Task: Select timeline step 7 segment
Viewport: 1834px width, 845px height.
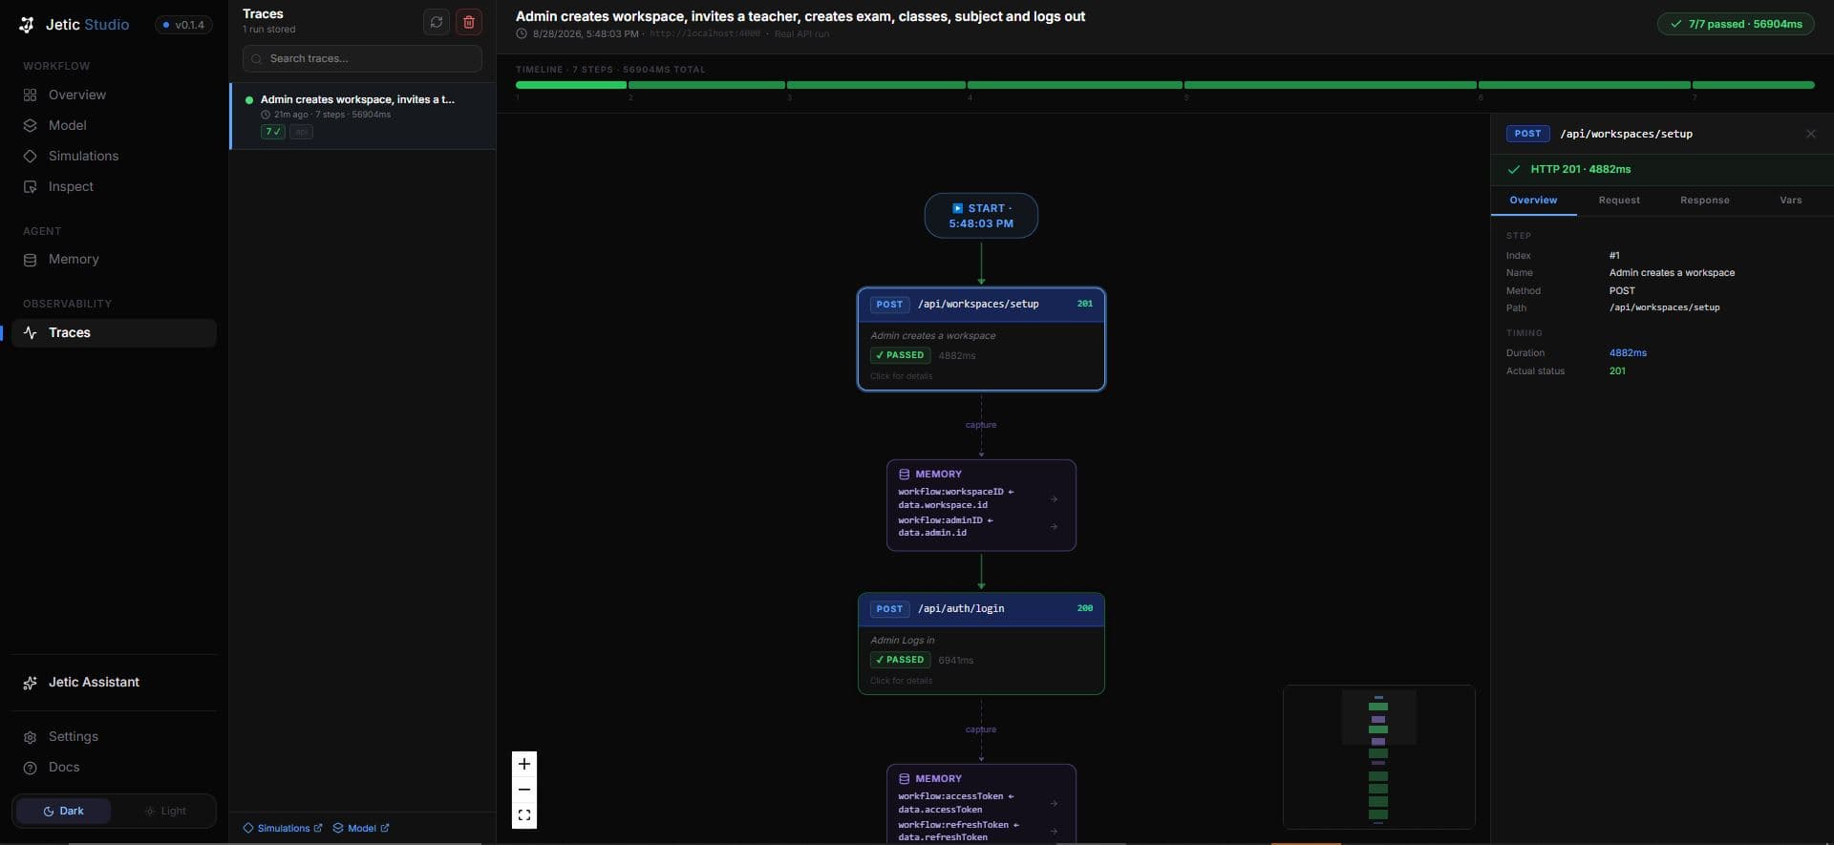Action: 1754,85
